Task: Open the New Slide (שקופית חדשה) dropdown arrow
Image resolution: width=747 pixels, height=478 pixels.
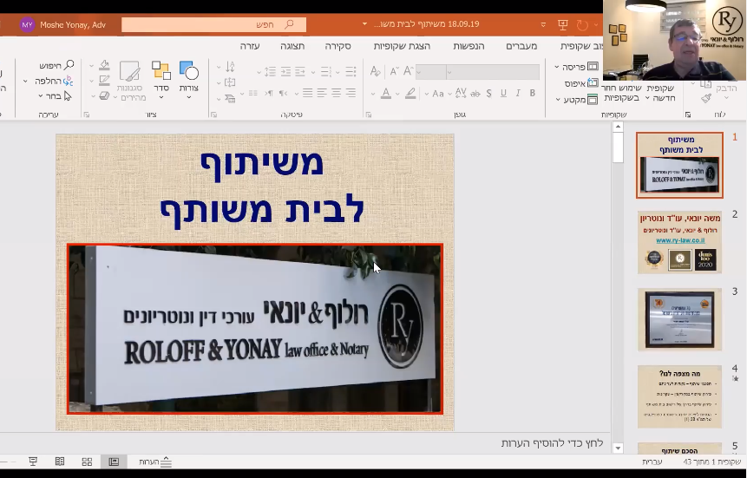Action: pos(647,98)
